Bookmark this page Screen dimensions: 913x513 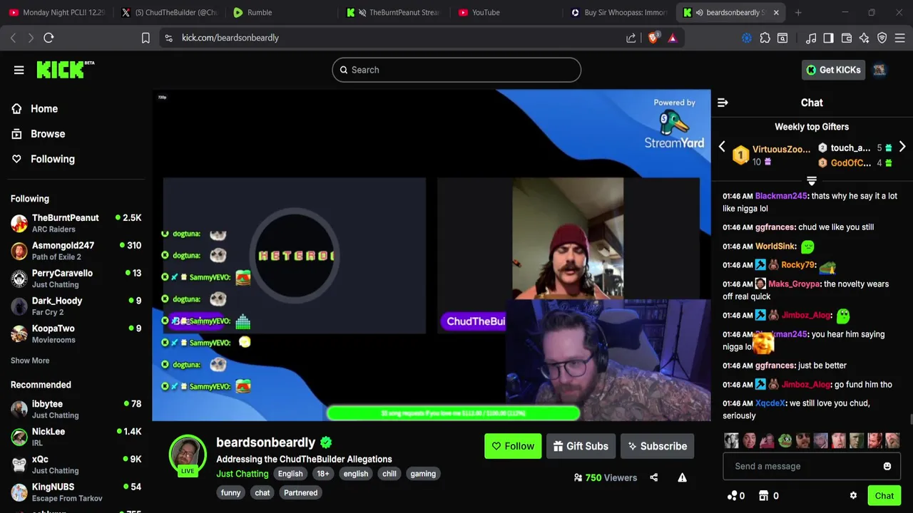click(146, 38)
